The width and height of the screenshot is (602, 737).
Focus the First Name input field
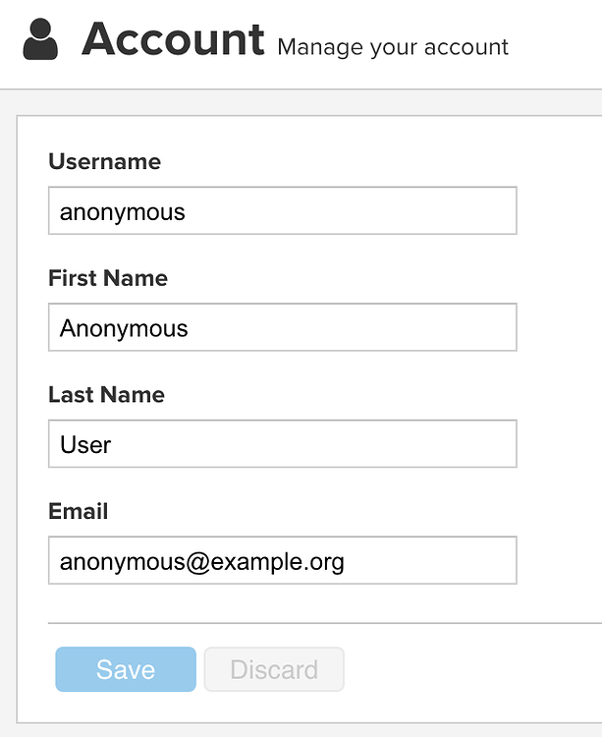click(283, 327)
